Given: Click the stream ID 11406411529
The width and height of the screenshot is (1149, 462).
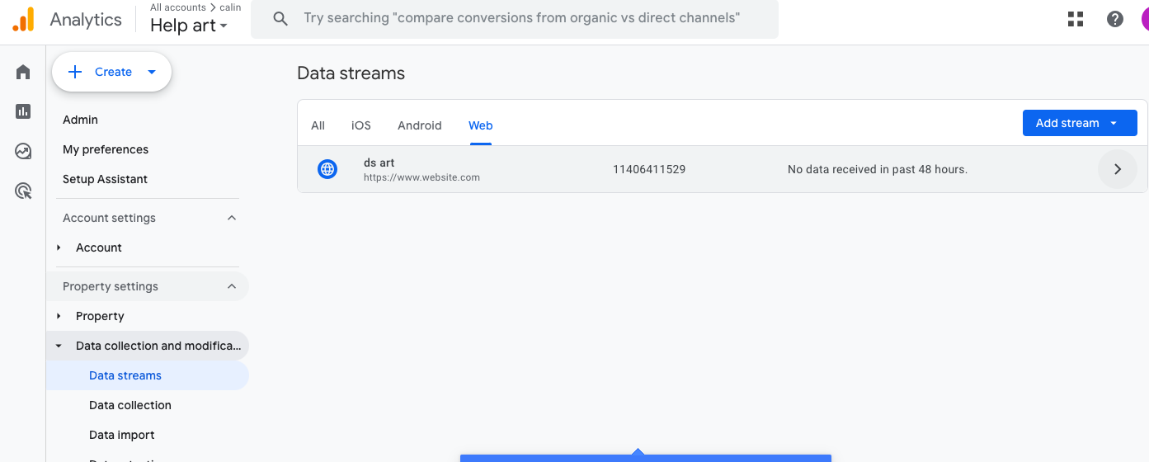Looking at the screenshot, I should click(649, 169).
